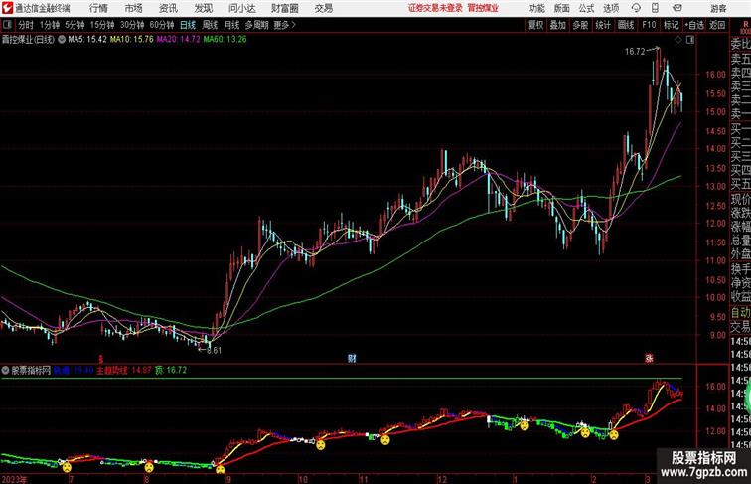Click the smiley signal near month 9
Viewport: 751px width, 484px height.
(220, 469)
